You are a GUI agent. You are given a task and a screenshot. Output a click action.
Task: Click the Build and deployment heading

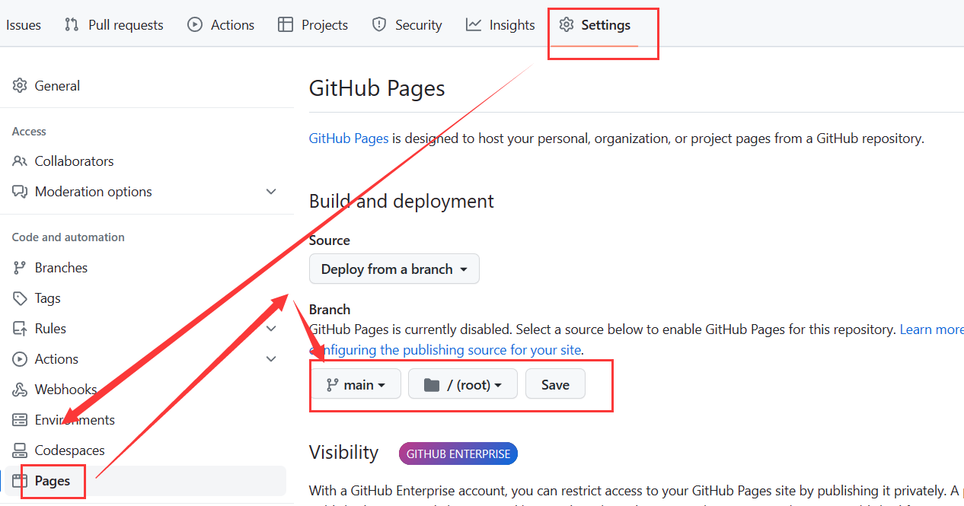click(401, 201)
